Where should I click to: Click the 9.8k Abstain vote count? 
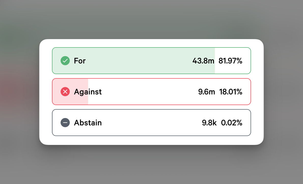click(209, 123)
